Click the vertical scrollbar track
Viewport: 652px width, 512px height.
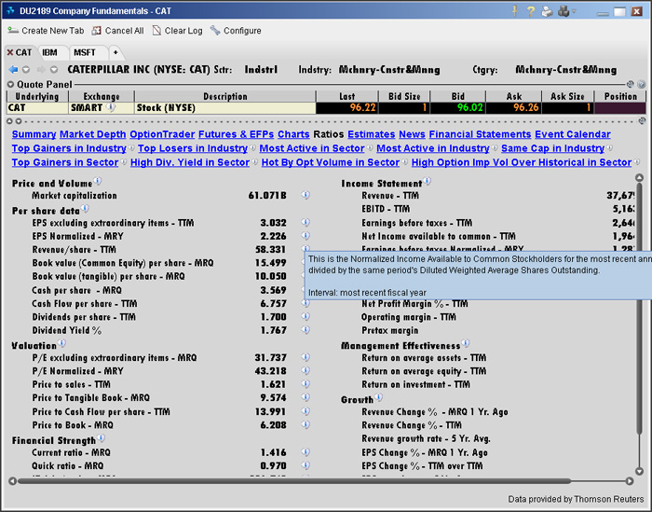click(640, 325)
